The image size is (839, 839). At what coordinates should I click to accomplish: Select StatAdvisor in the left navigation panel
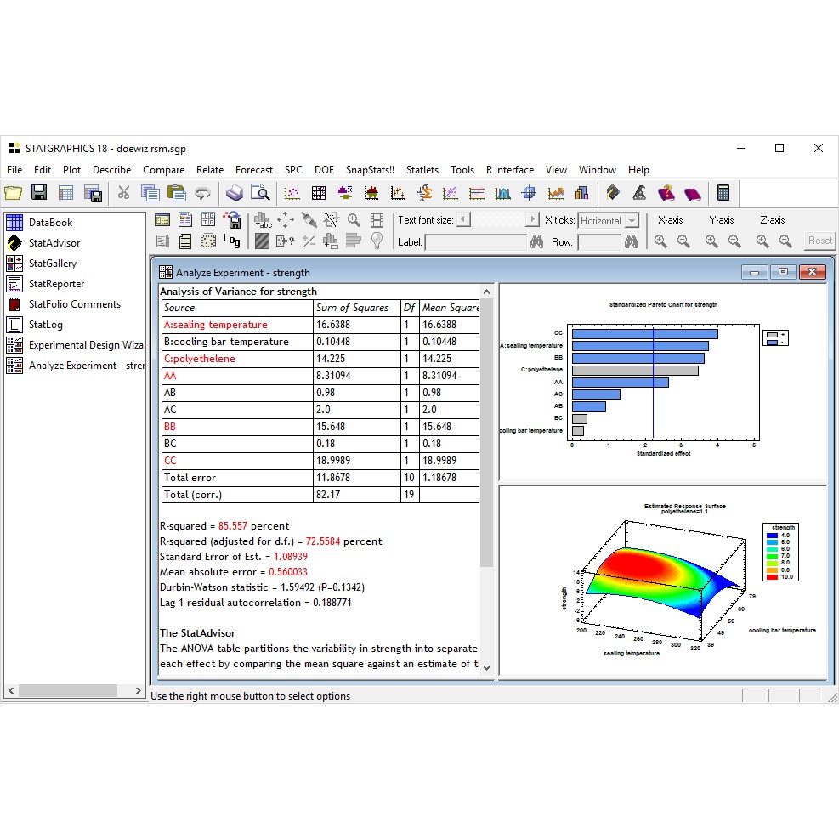pyautogui.click(x=54, y=243)
